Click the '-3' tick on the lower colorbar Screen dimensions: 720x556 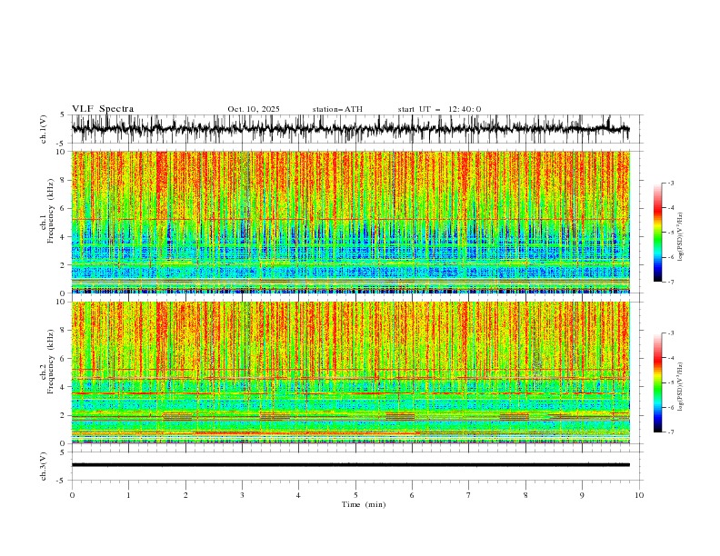click(x=671, y=333)
